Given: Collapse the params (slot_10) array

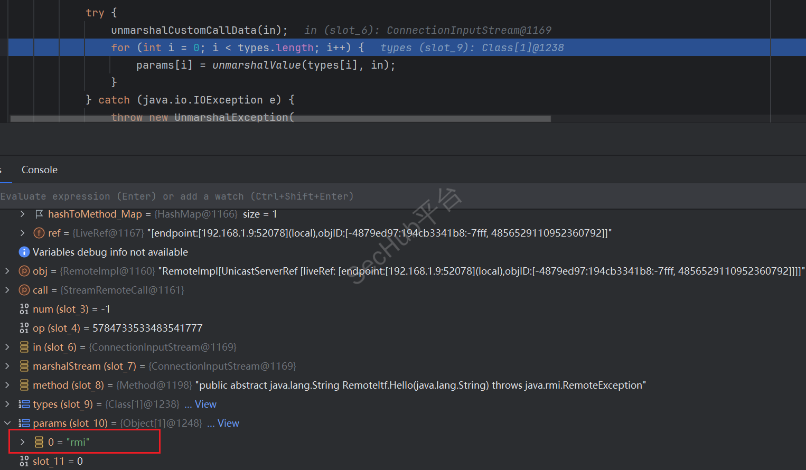Looking at the screenshot, I should point(7,423).
